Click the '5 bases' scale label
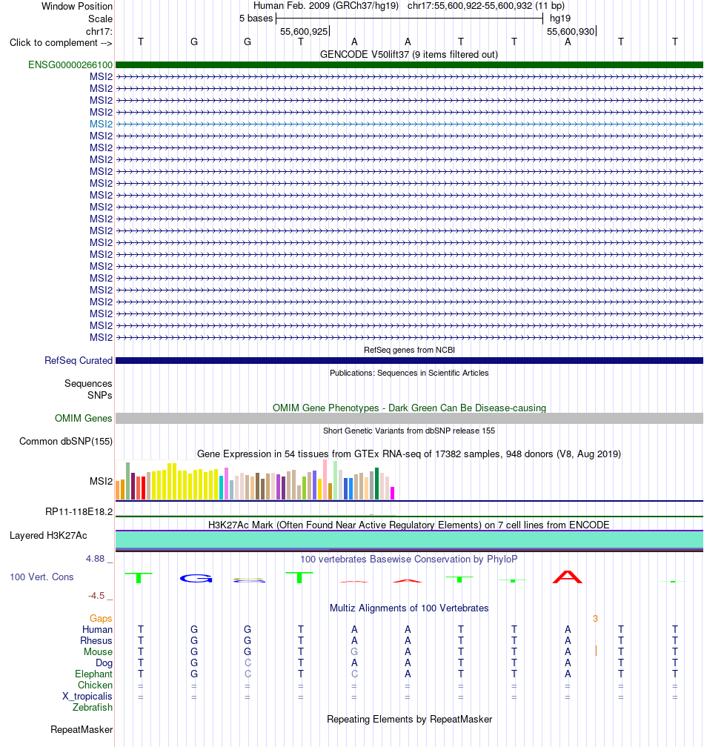The width and height of the screenshot is (704, 747). [x=256, y=19]
